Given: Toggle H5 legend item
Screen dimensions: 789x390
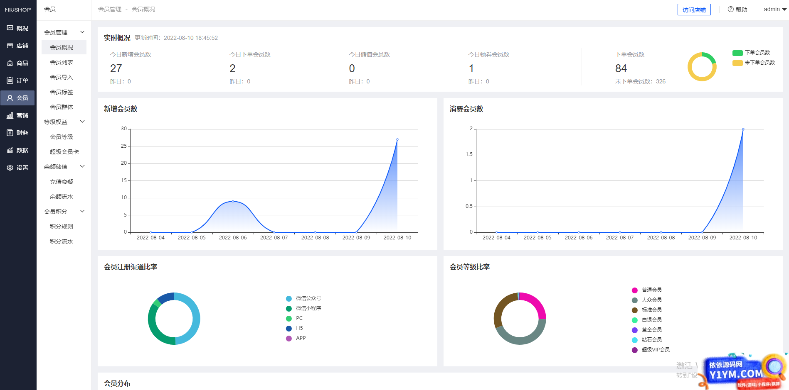Looking at the screenshot, I should click(x=294, y=328).
